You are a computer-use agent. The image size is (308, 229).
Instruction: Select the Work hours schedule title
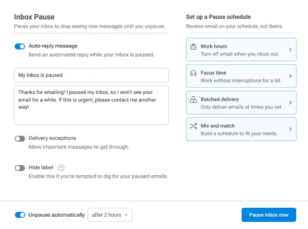(x=214, y=47)
